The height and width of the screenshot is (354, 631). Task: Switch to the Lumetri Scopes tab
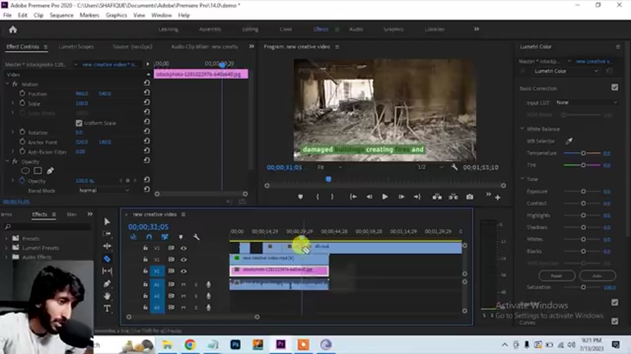(x=76, y=47)
